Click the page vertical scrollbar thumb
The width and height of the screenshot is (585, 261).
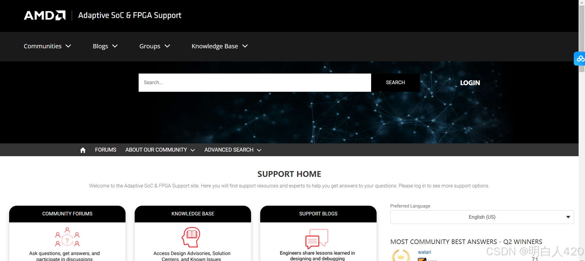(582, 39)
